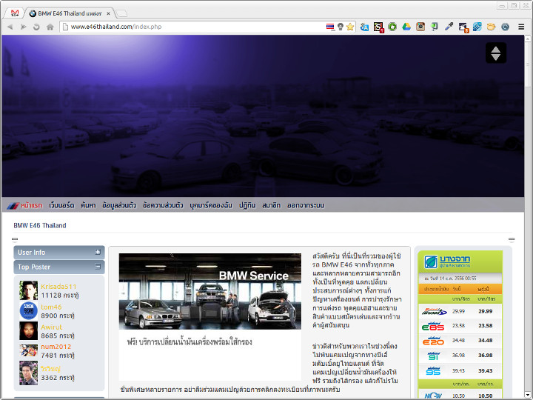Click the Bangchak logo in fuel price widget
The image size is (533, 400).
(x=447, y=261)
